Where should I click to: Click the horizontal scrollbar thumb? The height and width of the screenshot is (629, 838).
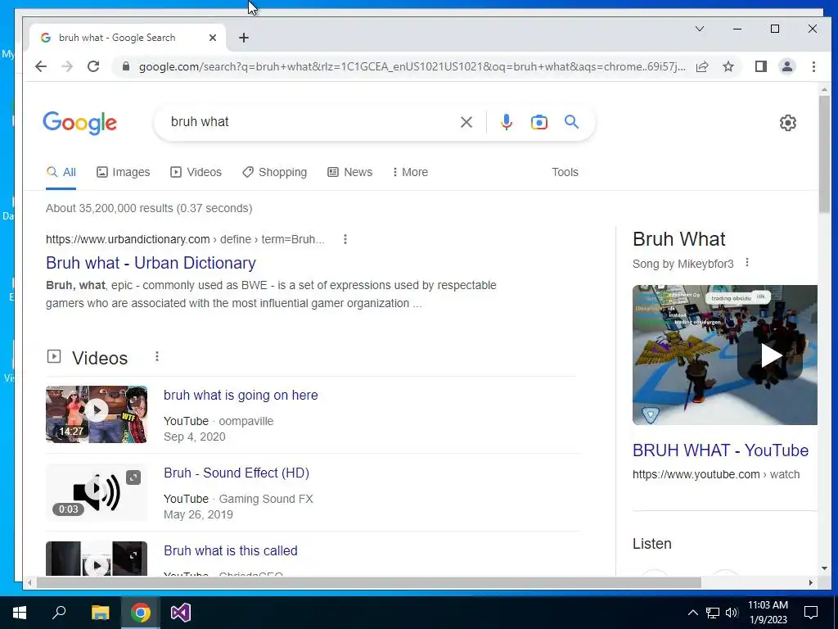coord(369,582)
